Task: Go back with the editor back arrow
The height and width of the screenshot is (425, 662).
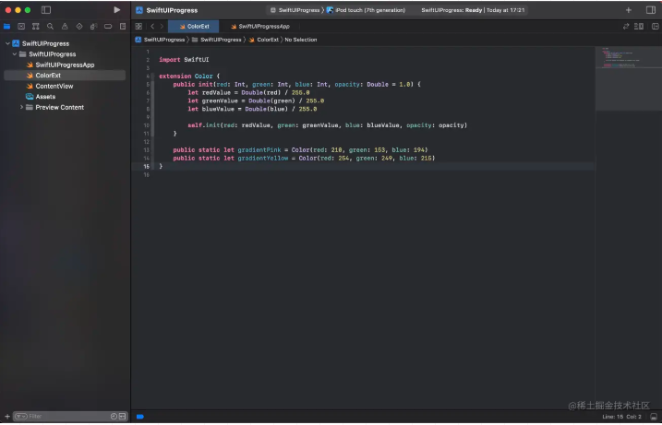Action: click(151, 27)
